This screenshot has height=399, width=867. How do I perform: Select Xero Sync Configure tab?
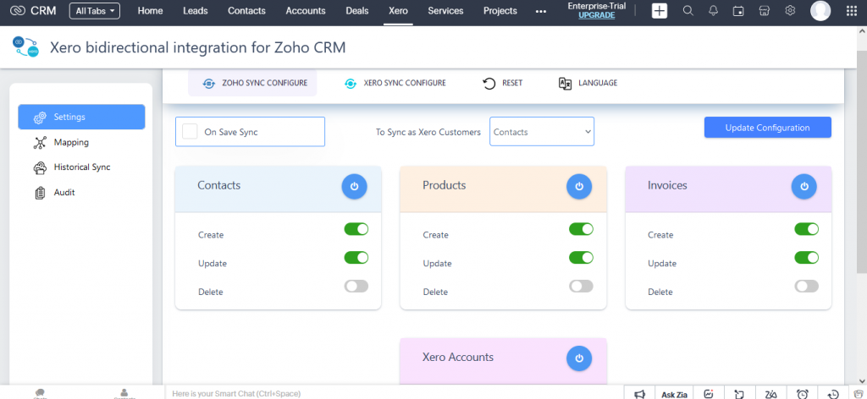395,83
